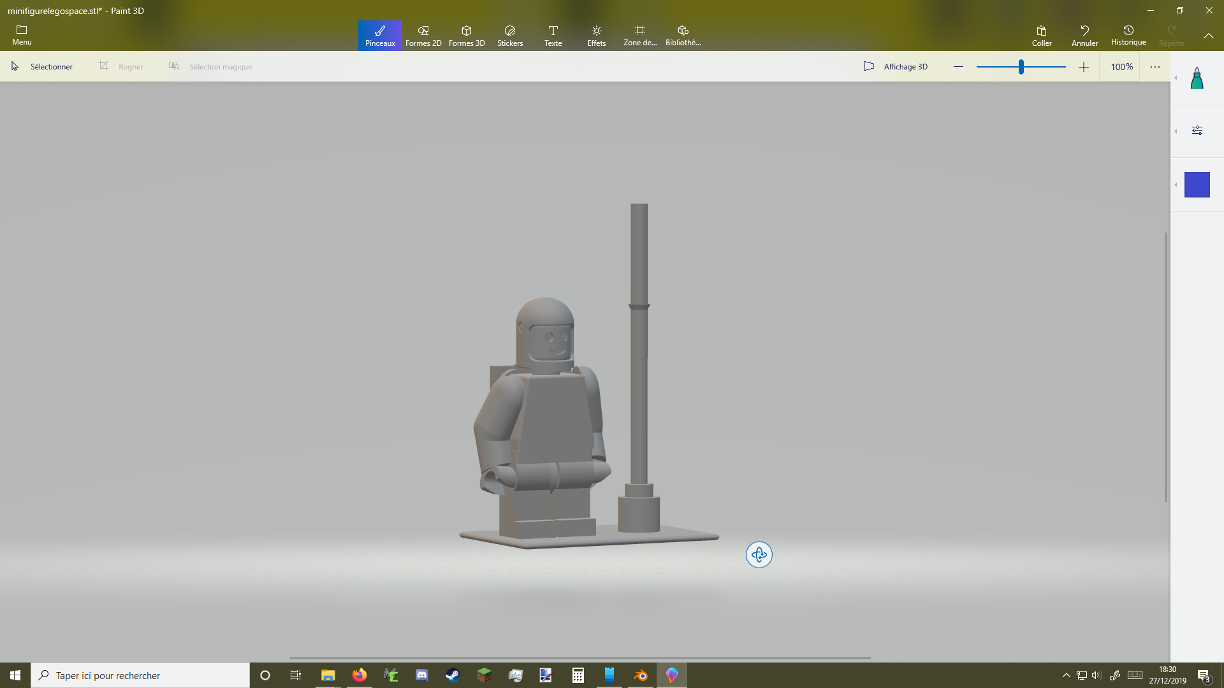Click the 3D rotation control near the figure
The width and height of the screenshot is (1224, 688).
pos(759,555)
